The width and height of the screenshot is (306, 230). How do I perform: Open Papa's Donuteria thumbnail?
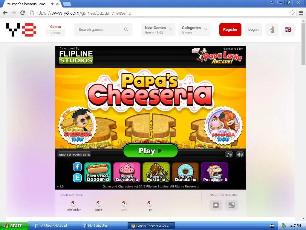click(185, 172)
